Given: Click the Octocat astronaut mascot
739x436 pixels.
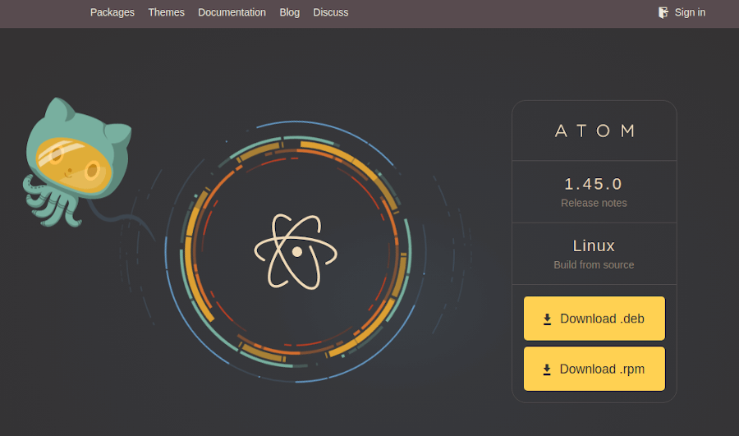Looking at the screenshot, I should point(78,163).
